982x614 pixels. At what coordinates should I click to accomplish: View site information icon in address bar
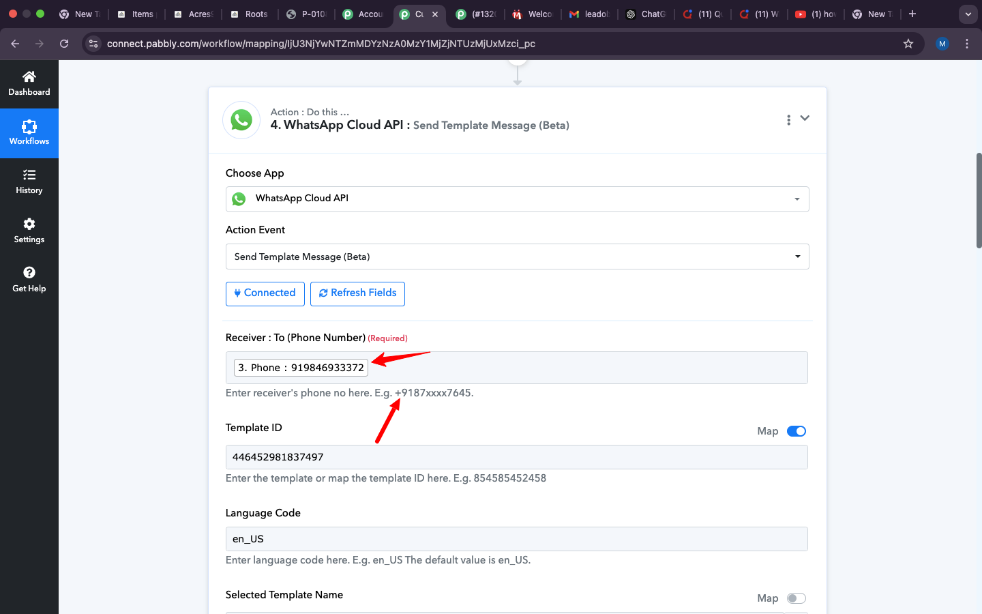click(94, 44)
